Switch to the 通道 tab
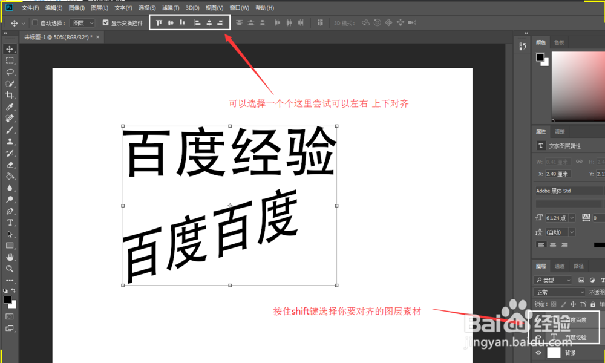This screenshot has height=363, width=605. [x=560, y=266]
